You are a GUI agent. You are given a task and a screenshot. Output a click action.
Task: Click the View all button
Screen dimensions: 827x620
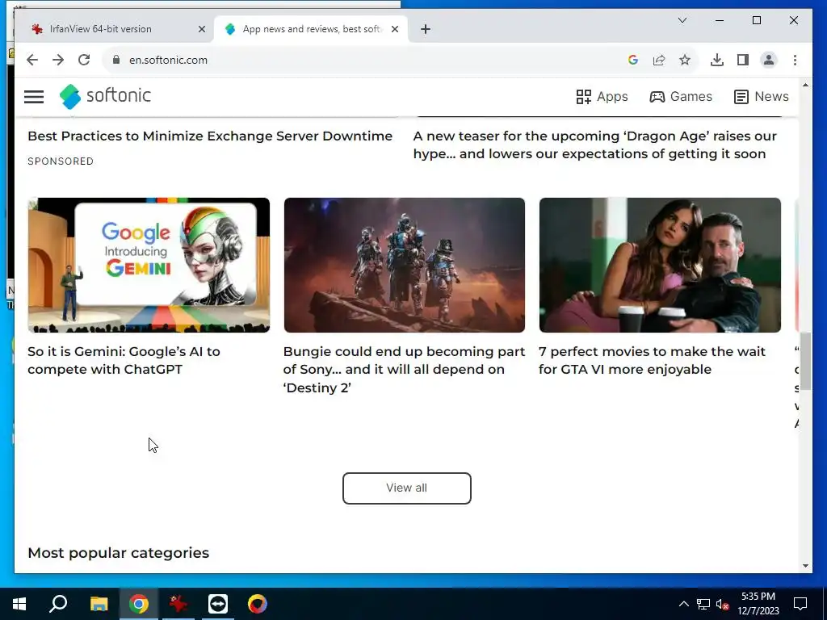coord(407,488)
